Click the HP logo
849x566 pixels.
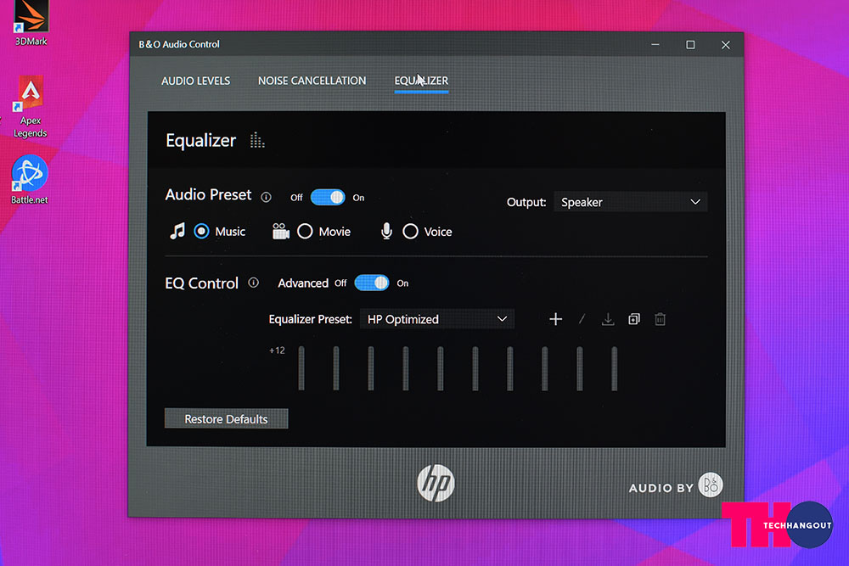point(436,483)
